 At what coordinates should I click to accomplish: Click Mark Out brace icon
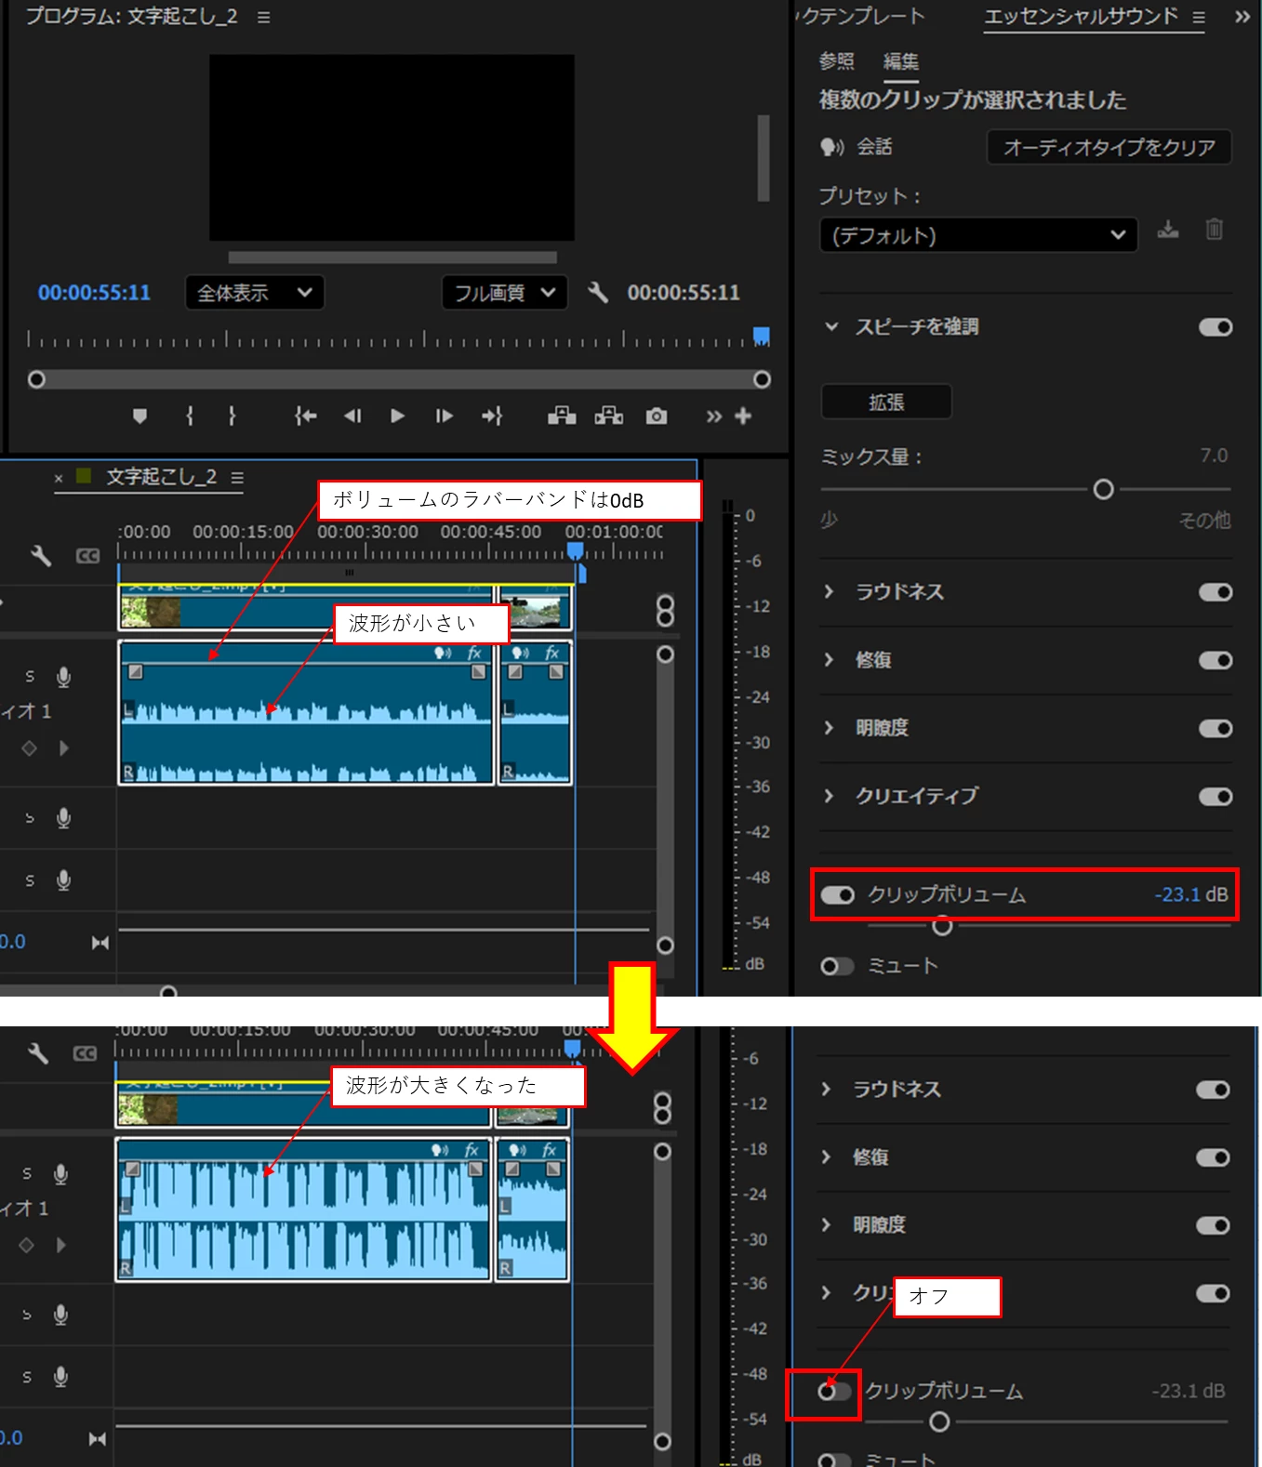coord(232,416)
